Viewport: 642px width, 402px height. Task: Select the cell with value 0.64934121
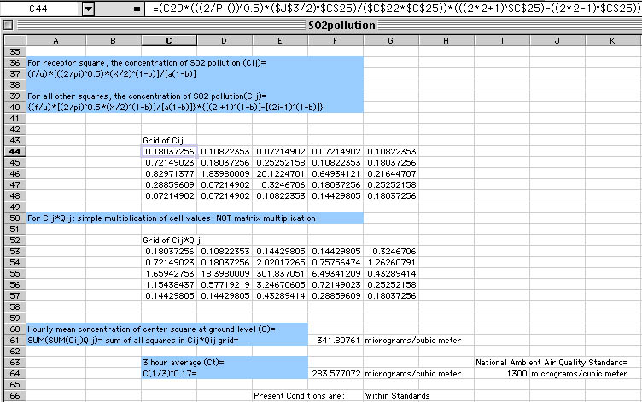(336, 173)
